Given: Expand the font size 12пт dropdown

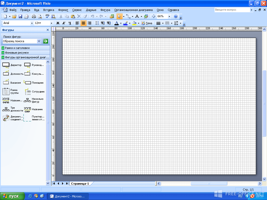Looking at the screenshot, I should point(51,23).
